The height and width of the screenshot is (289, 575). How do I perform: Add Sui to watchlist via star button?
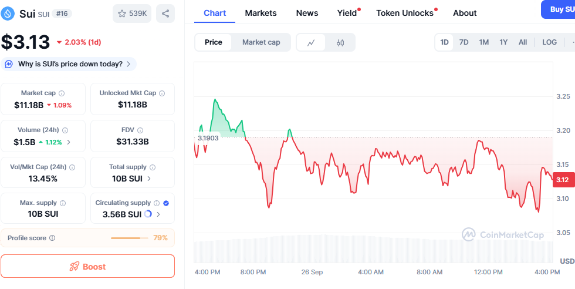(x=132, y=14)
